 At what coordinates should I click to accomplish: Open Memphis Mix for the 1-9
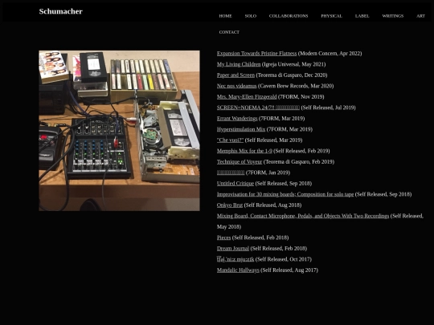244,151
